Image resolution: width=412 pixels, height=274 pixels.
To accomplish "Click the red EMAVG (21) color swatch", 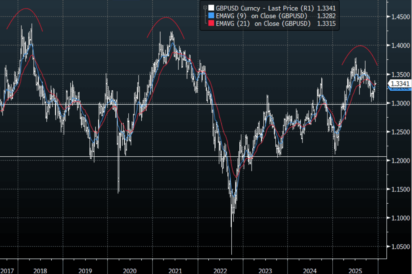I will 211,24.
